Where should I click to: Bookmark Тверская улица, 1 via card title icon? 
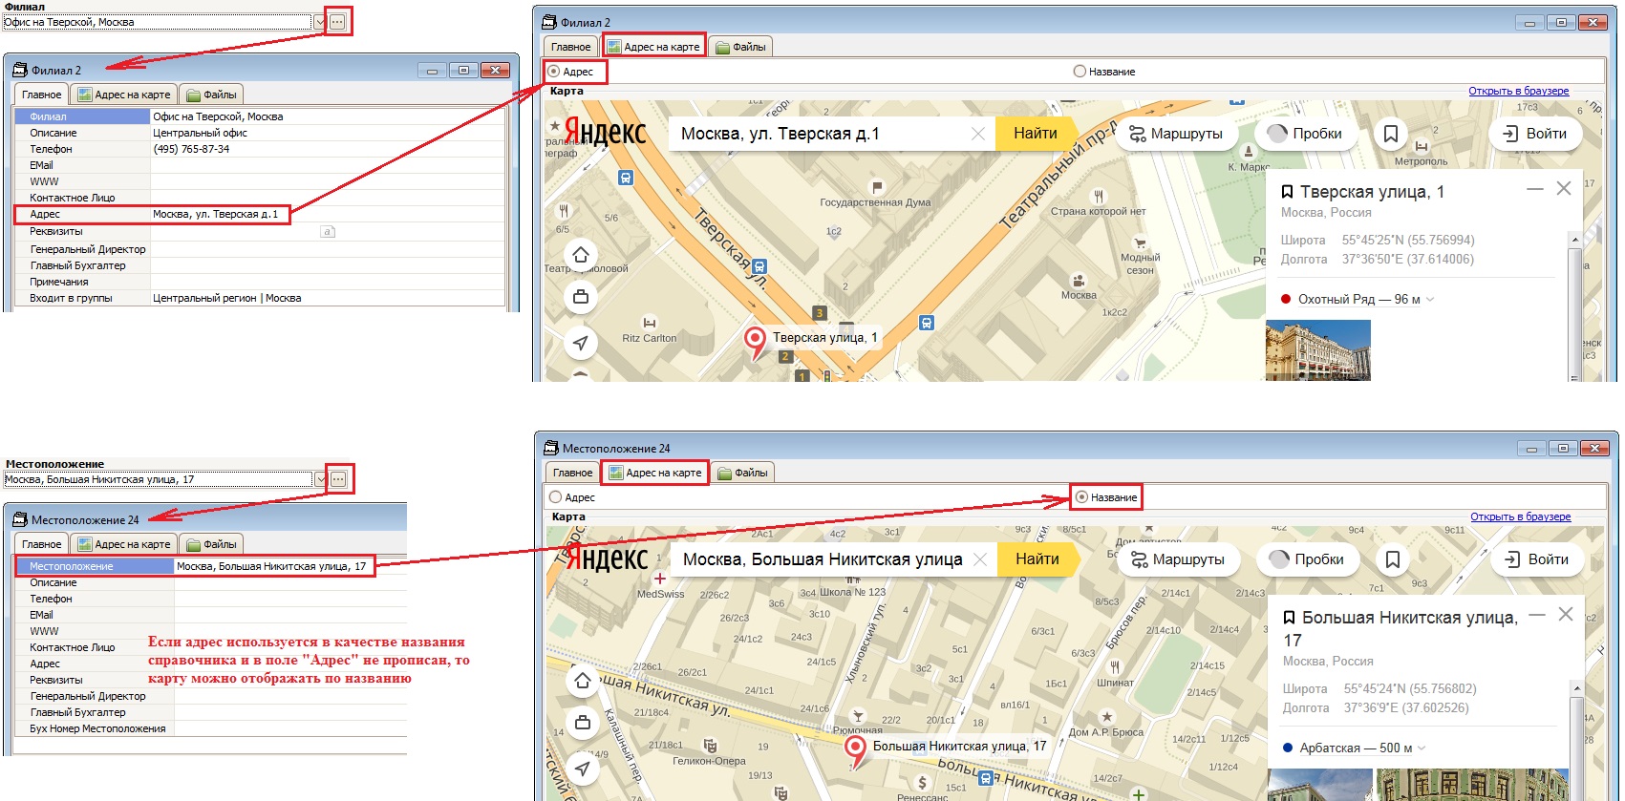click(1287, 193)
